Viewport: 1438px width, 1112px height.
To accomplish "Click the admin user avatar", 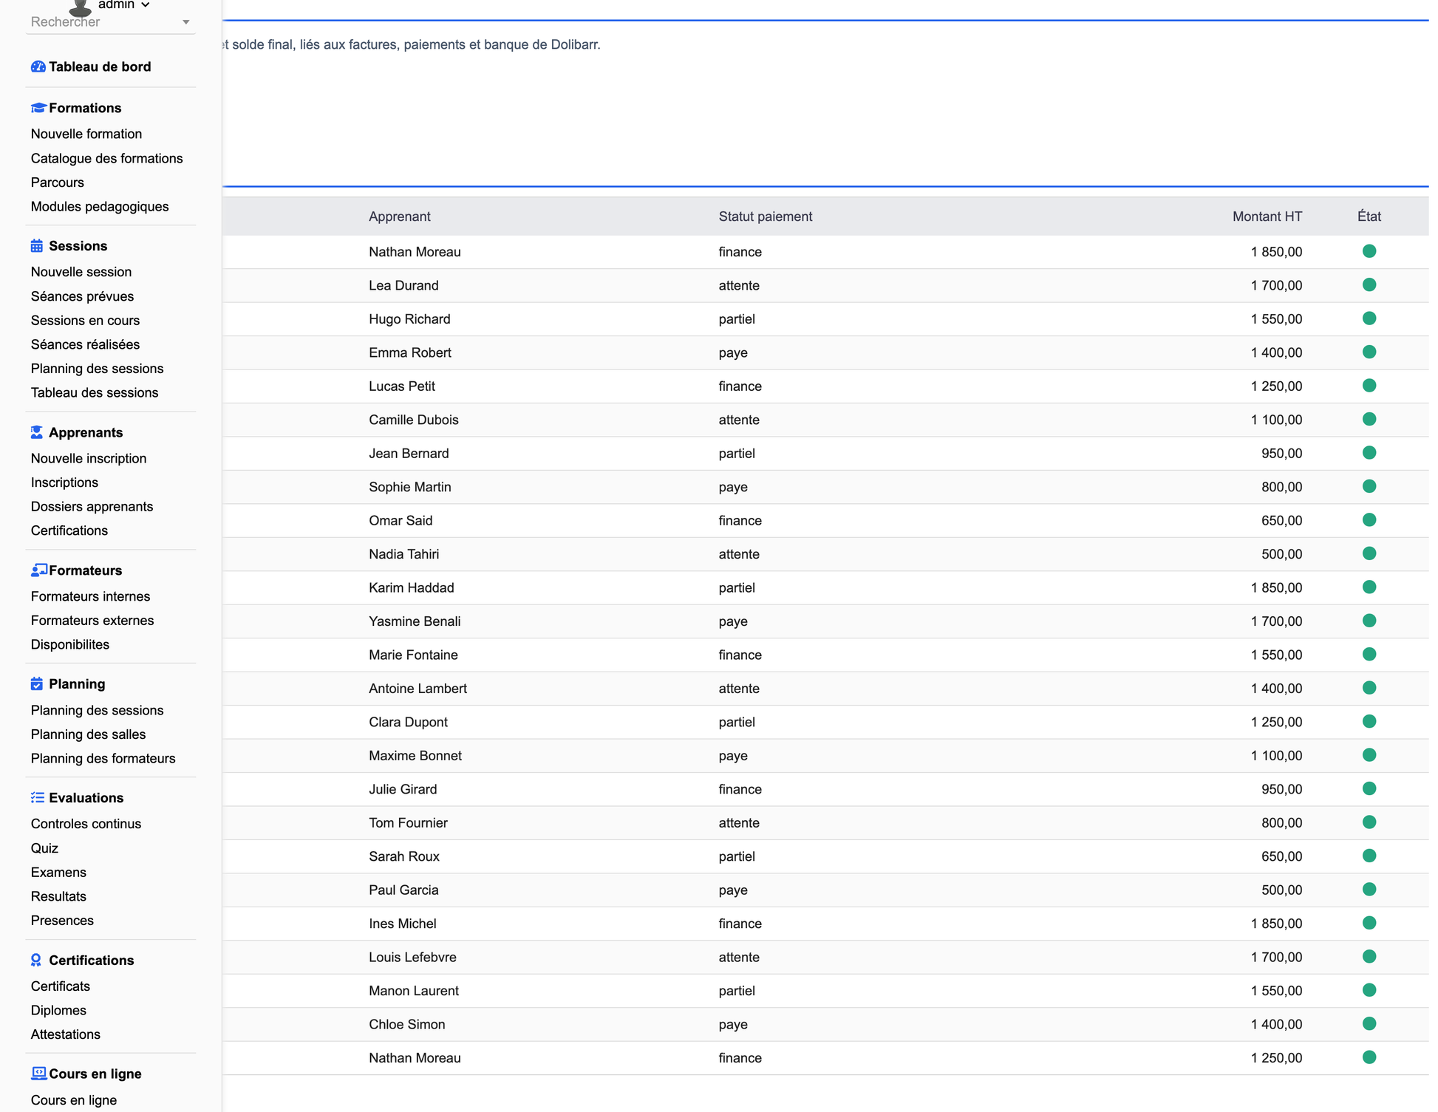I will point(80,7).
